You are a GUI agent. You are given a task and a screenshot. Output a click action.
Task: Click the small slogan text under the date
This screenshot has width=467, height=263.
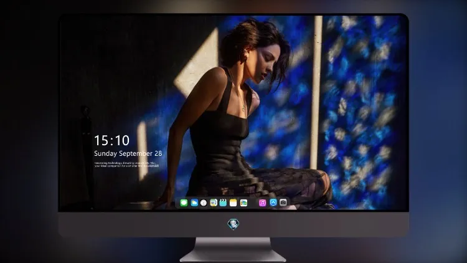(x=126, y=165)
